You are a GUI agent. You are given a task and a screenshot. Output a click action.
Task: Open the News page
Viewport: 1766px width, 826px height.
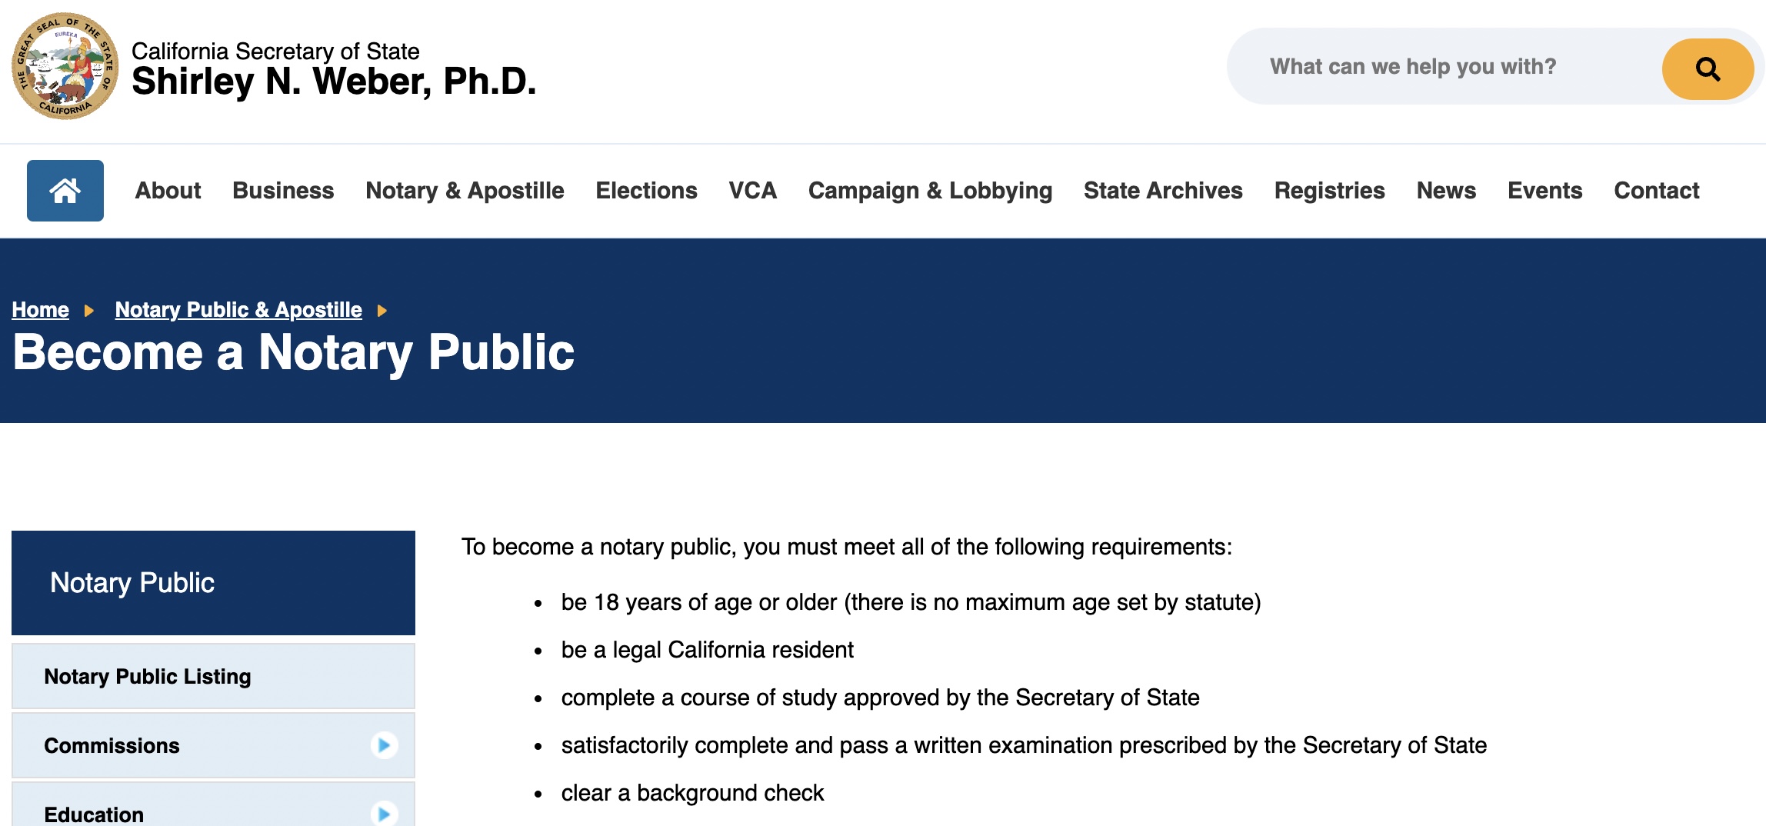pyautogui.click(x=1446, y=191)
